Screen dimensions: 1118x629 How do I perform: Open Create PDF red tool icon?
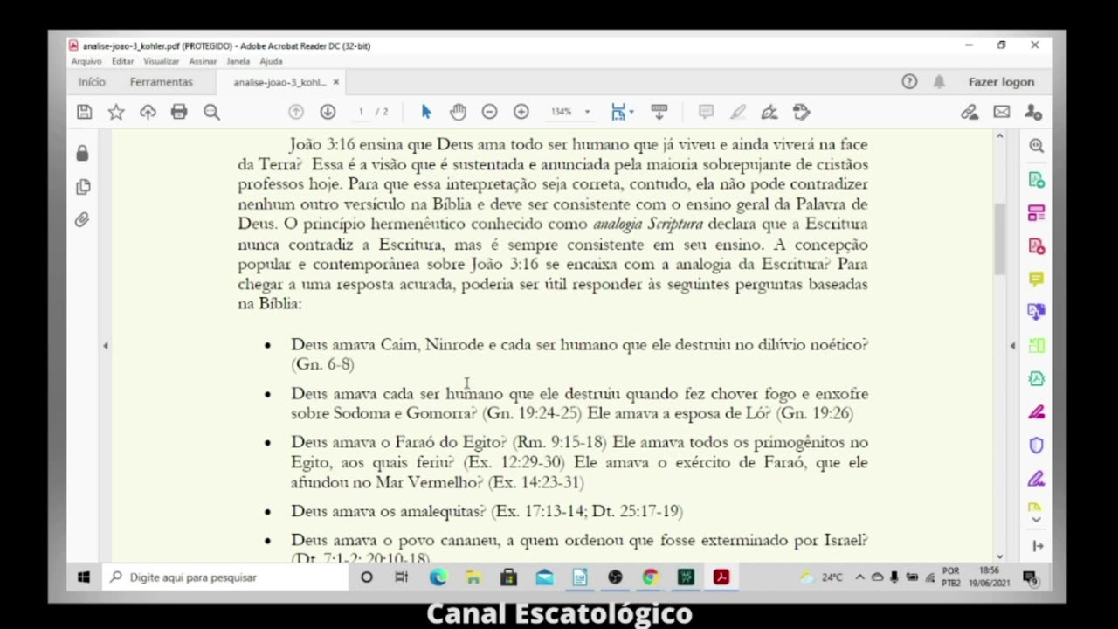point(1037,246)
